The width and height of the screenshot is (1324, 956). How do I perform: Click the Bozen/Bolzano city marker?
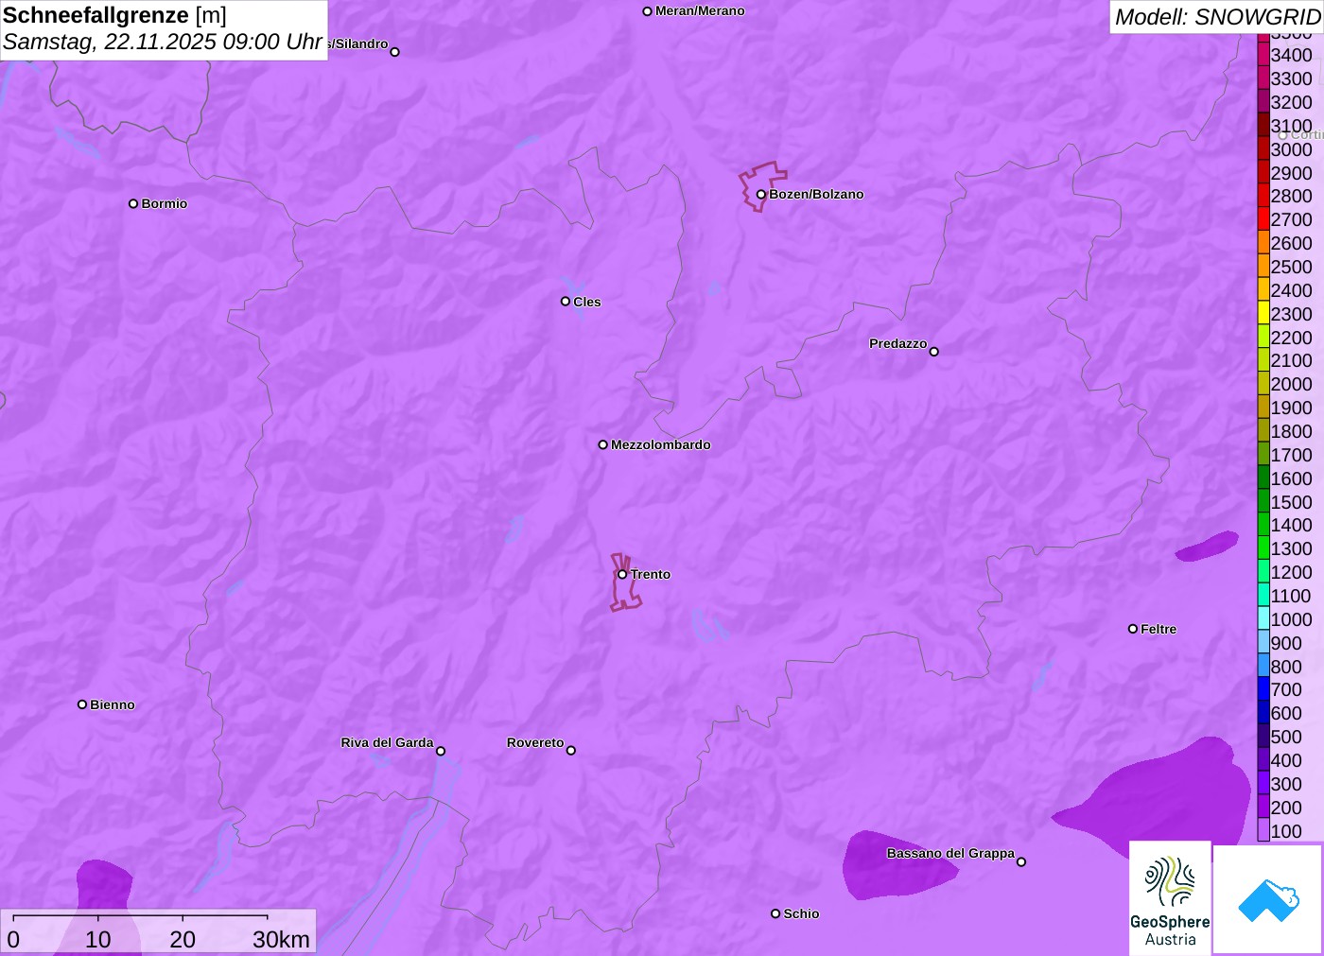click(760, 194)
